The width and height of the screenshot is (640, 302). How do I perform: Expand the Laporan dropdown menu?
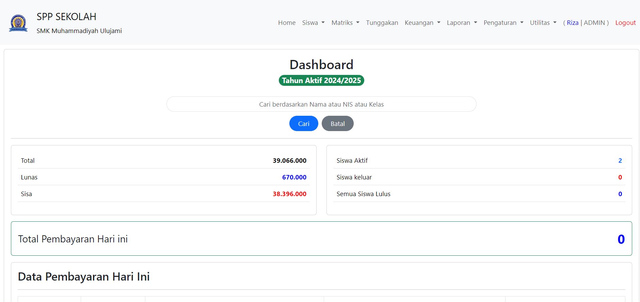[x=462, y=23]
